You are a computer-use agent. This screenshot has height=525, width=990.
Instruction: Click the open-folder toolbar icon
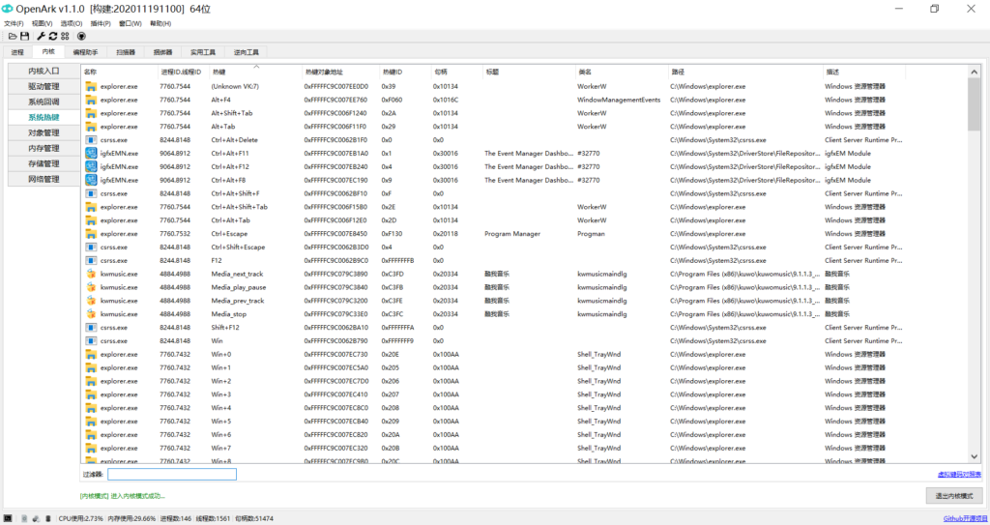(13, 36)
